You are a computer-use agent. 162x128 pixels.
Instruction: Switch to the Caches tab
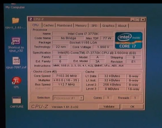tap(49, 25)
